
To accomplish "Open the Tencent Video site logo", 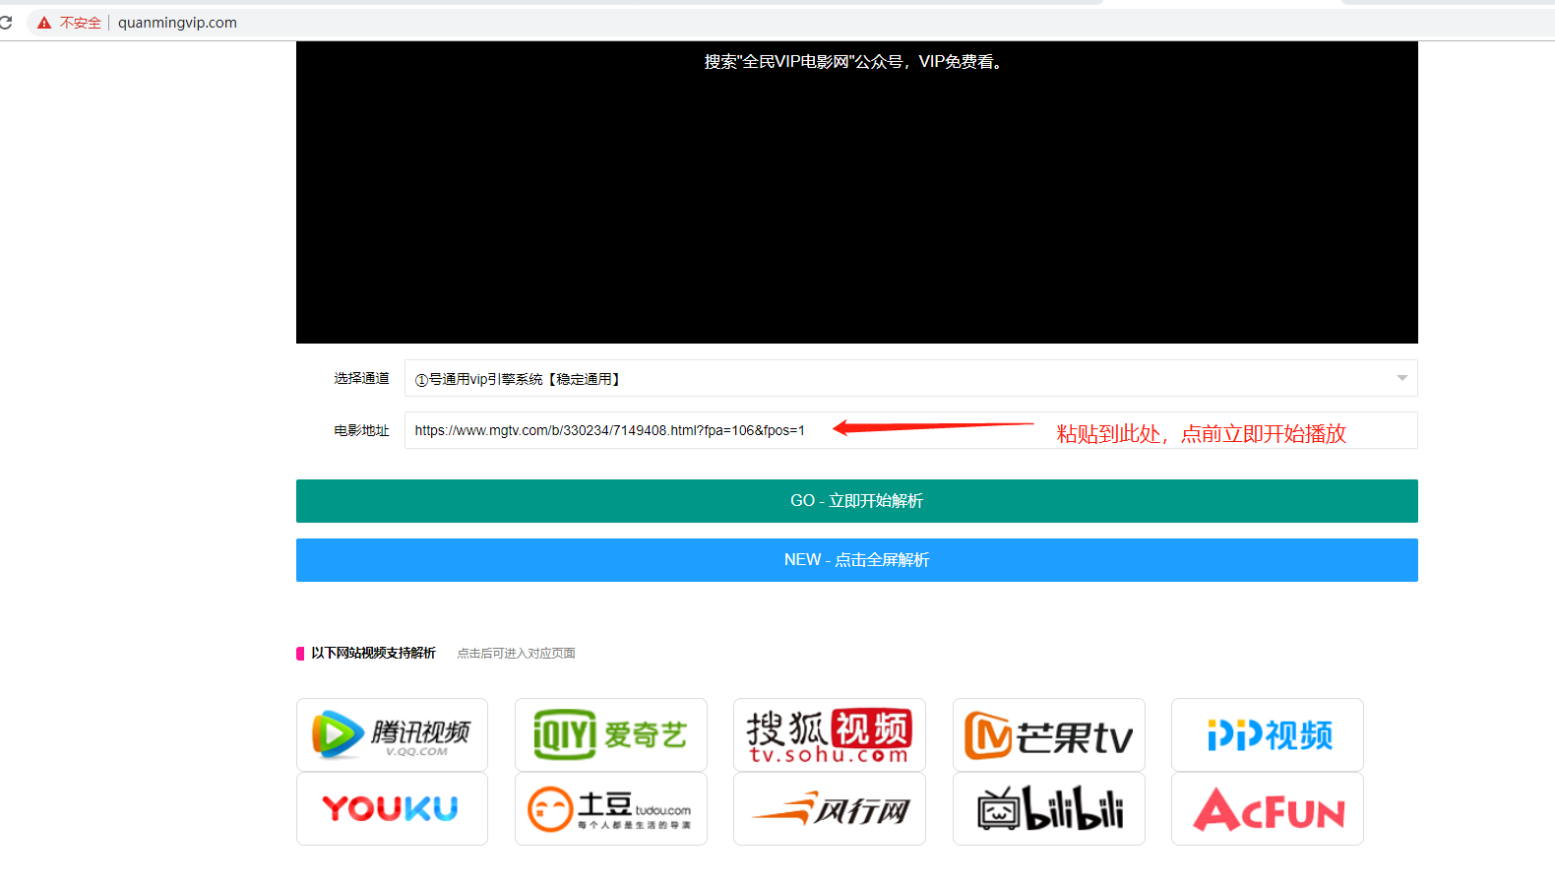I will click(x=392, y=734).
